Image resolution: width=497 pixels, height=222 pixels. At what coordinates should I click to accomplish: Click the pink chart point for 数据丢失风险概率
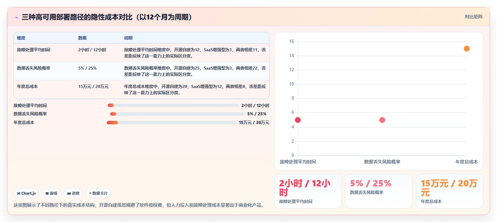point(382,120)
